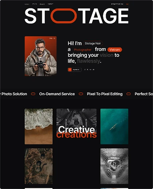Screen dimensions: 153x189
Task: Click the orange Vietnam tag
Action: [115, 50]
